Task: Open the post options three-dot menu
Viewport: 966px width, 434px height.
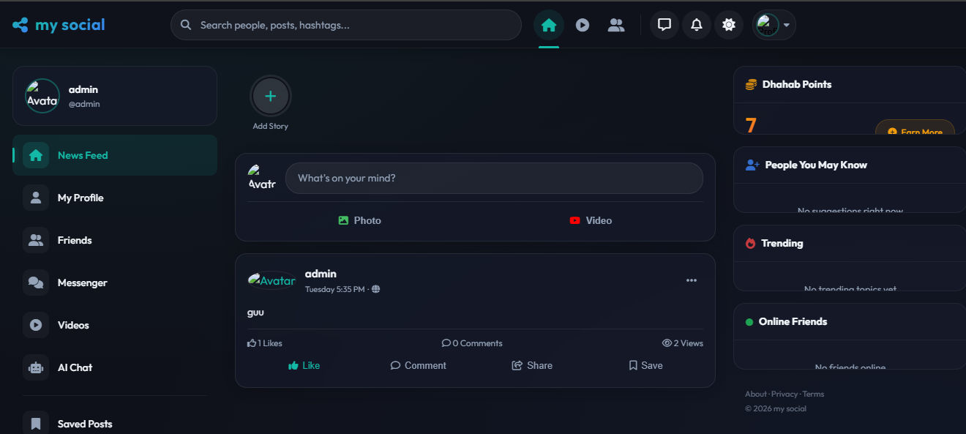Action: (692, 280)
